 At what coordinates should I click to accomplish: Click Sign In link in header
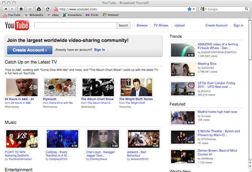238,25
